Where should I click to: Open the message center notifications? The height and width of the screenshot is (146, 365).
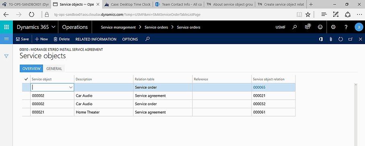308,27
